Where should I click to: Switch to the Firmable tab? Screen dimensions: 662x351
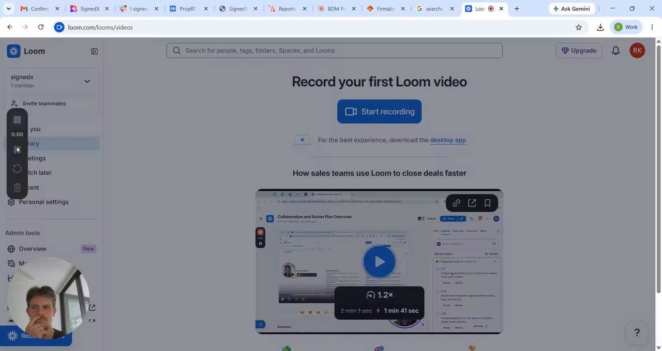tap(385, 9)
